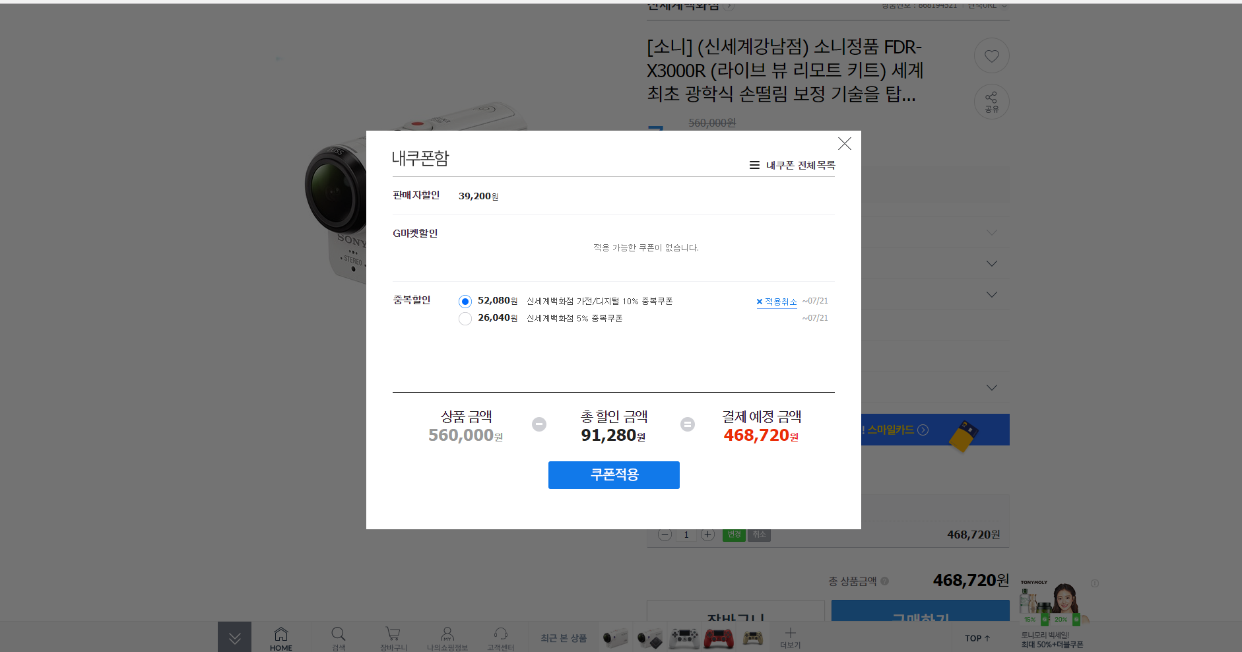Go to HOME in bottom bar
The image size is (1242, 652).
point(280,638)
